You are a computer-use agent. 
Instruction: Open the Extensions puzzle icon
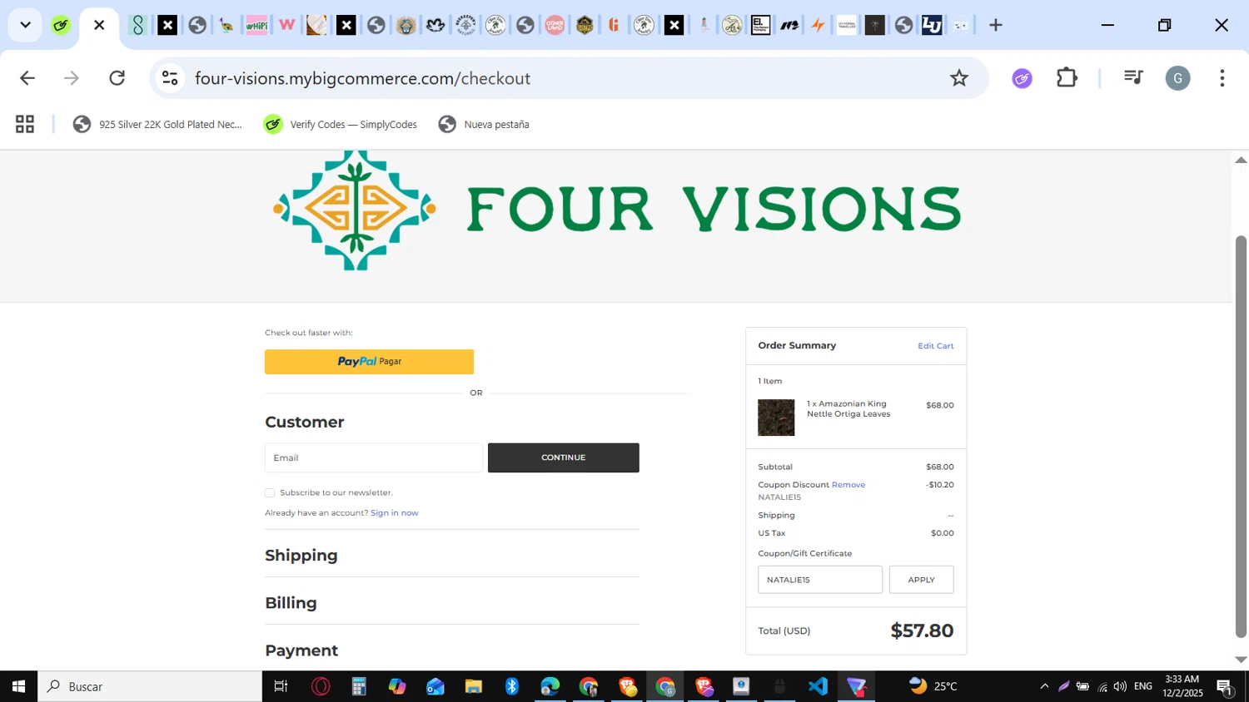(1067, 78)
